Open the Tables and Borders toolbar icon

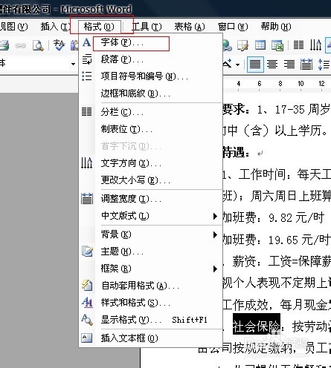click(242, 45)
